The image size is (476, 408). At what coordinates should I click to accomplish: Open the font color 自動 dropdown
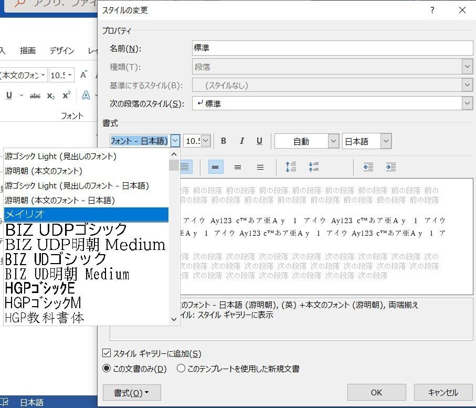(x=333, y=141)
